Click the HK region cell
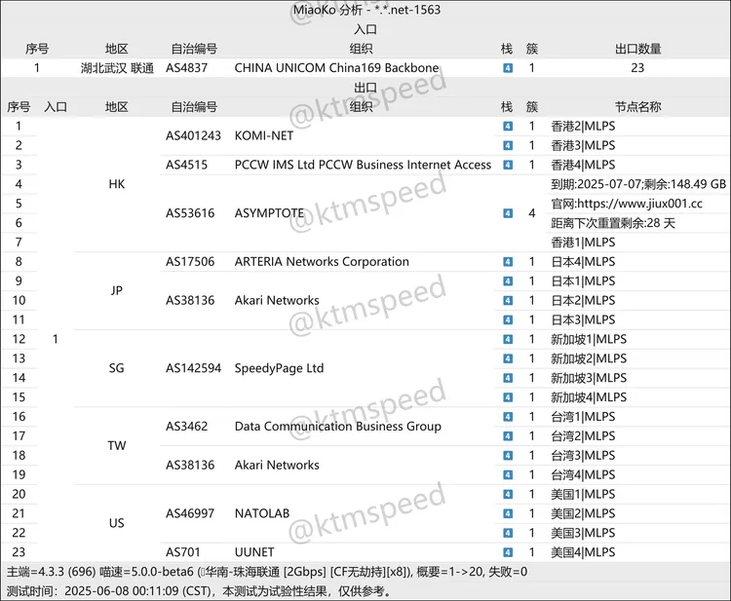The width and height of the screenshot is (731, 601). [x=116, y=184]
